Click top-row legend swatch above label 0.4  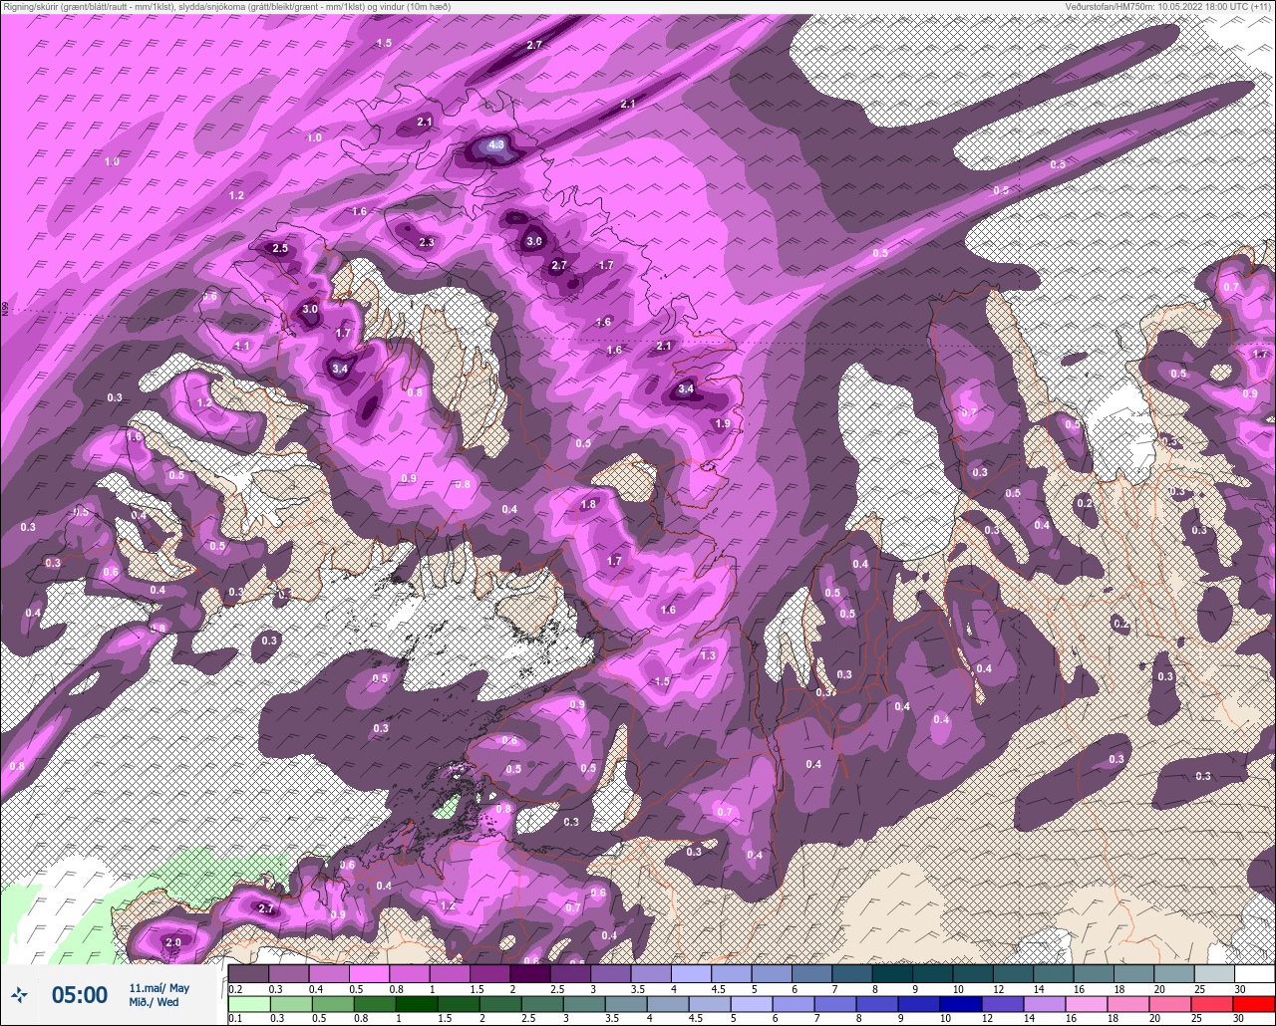329,973
